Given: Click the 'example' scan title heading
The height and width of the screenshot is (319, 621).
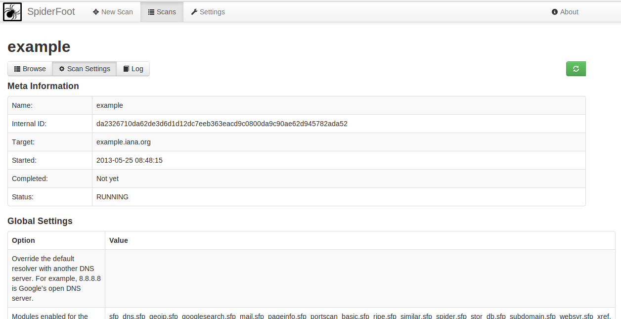Looking at the screenshot, I should (x=39, y=46).
